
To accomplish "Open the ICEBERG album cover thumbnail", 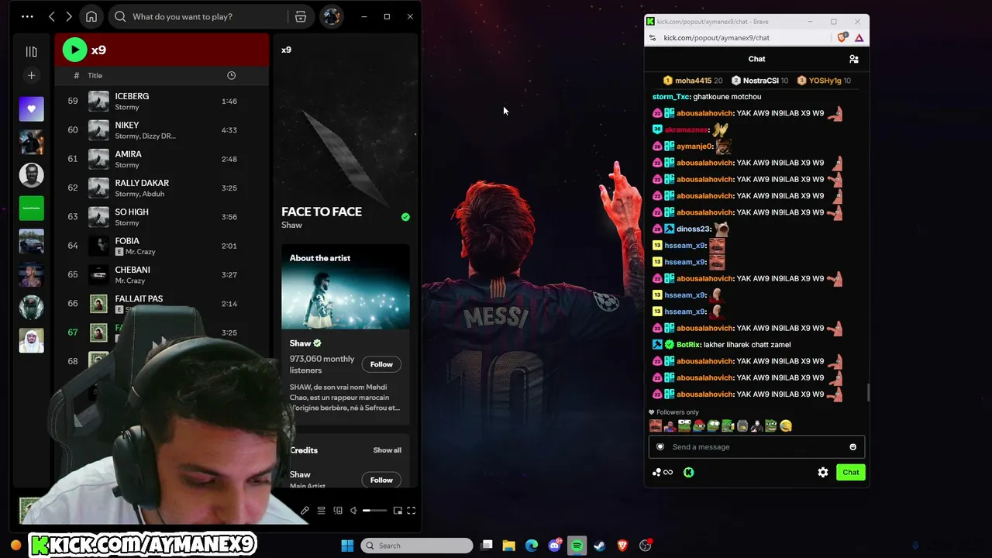I will point(98,101).
